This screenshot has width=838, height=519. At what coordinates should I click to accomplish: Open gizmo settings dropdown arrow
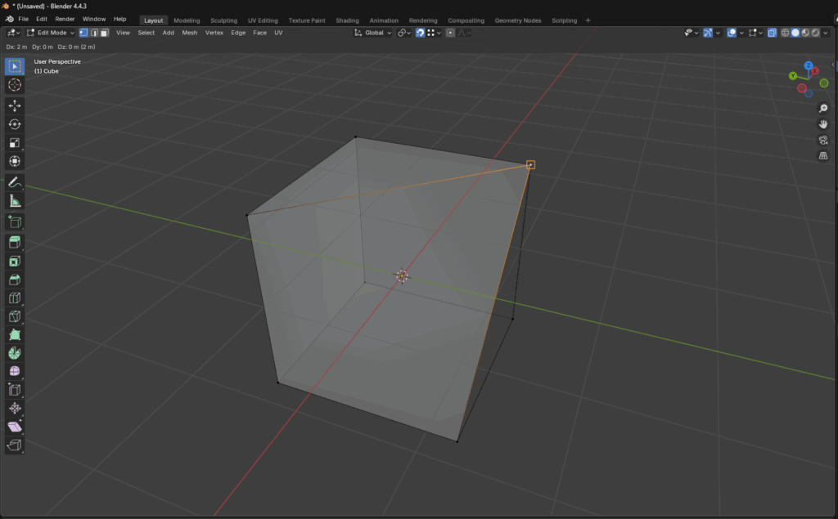click(x=718, y=33)
